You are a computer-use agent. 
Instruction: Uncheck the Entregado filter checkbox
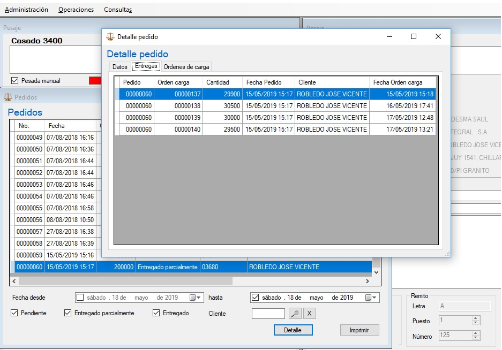(156, 313)
